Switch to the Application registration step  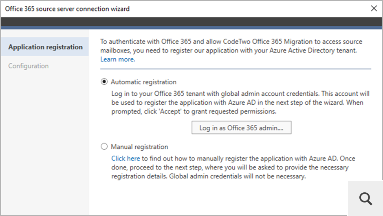pos(45,47)
